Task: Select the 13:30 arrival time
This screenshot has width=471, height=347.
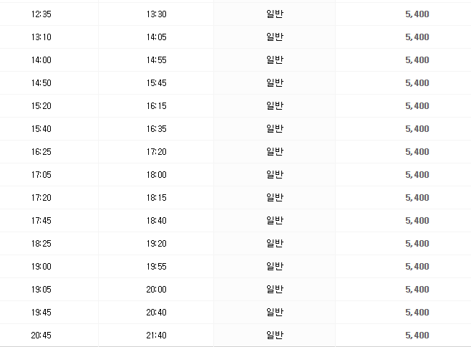Action: tap(155, 14)
